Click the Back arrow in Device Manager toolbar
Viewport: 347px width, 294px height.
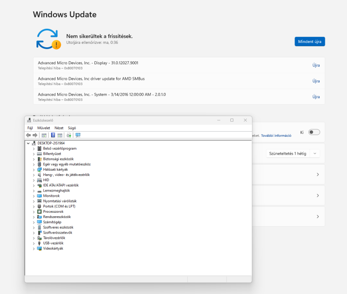tap(28, 135)
